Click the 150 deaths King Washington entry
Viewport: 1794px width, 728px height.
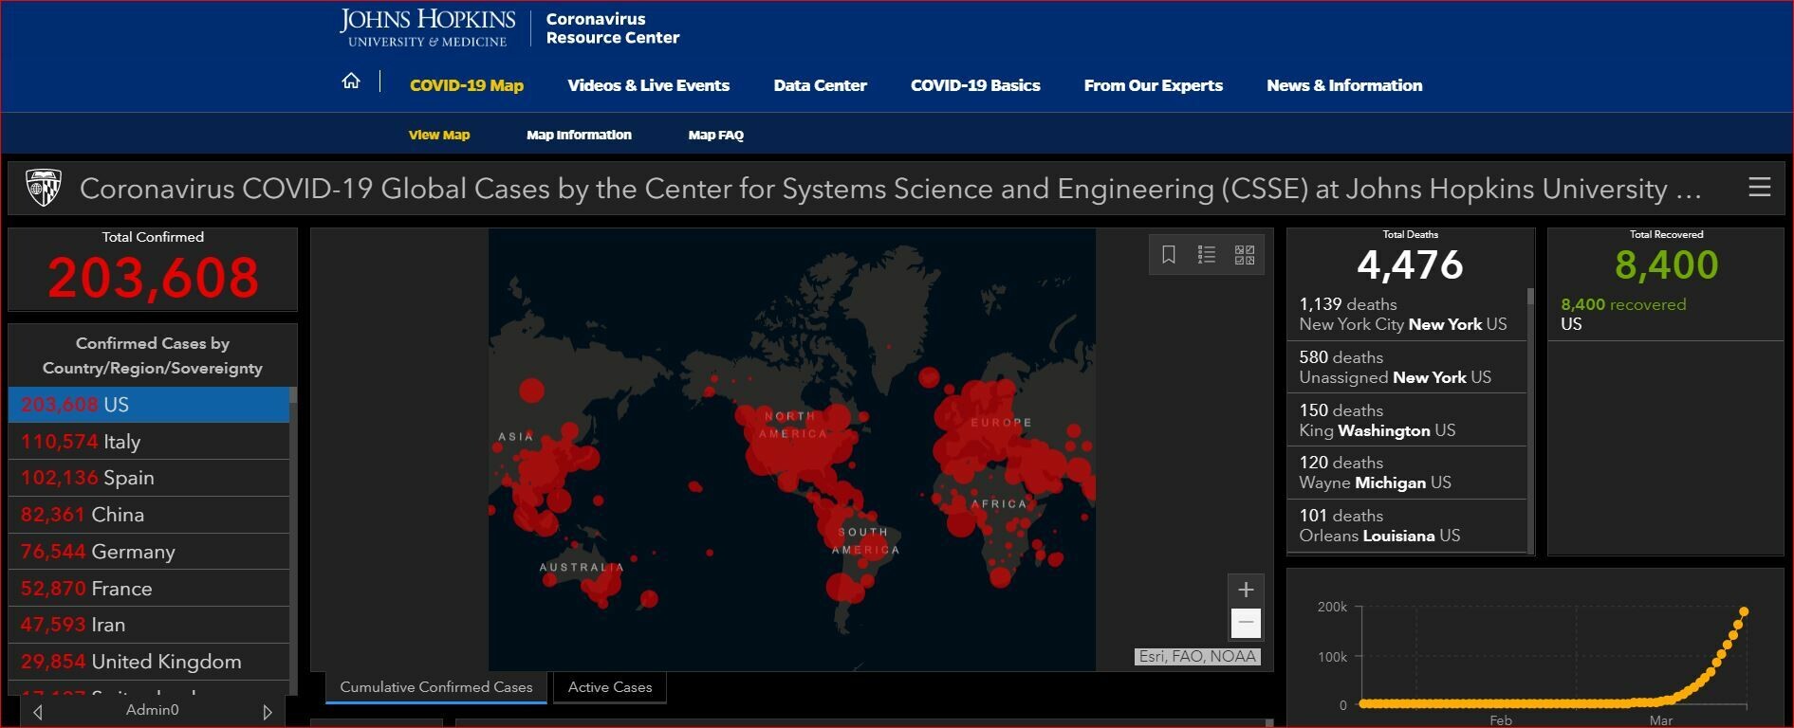point(1406,420)
